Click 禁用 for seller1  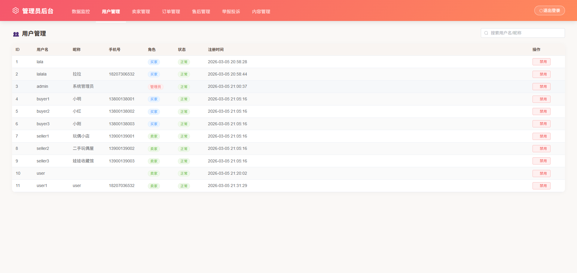point(542,136)
